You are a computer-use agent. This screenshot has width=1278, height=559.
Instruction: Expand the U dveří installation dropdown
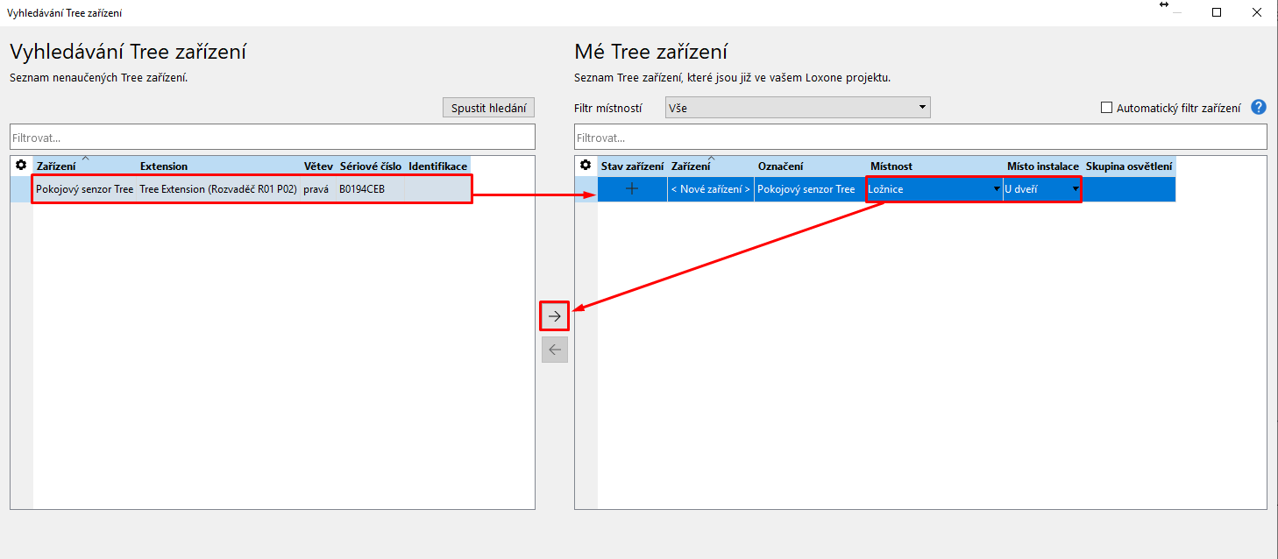coord(1075,189)
